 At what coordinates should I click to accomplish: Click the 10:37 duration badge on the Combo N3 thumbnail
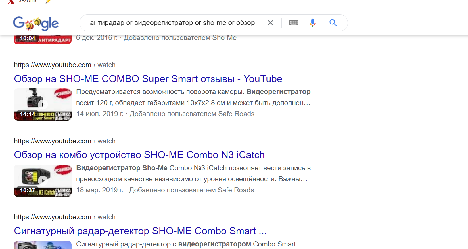[x=28, y=190]
